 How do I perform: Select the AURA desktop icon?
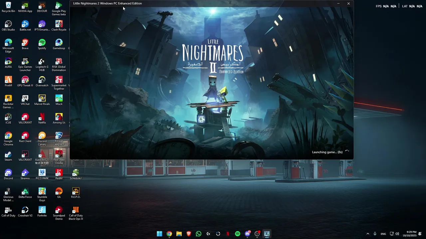pos(8,63)
